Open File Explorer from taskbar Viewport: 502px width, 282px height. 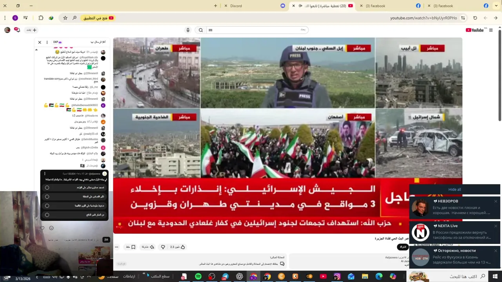365,277
